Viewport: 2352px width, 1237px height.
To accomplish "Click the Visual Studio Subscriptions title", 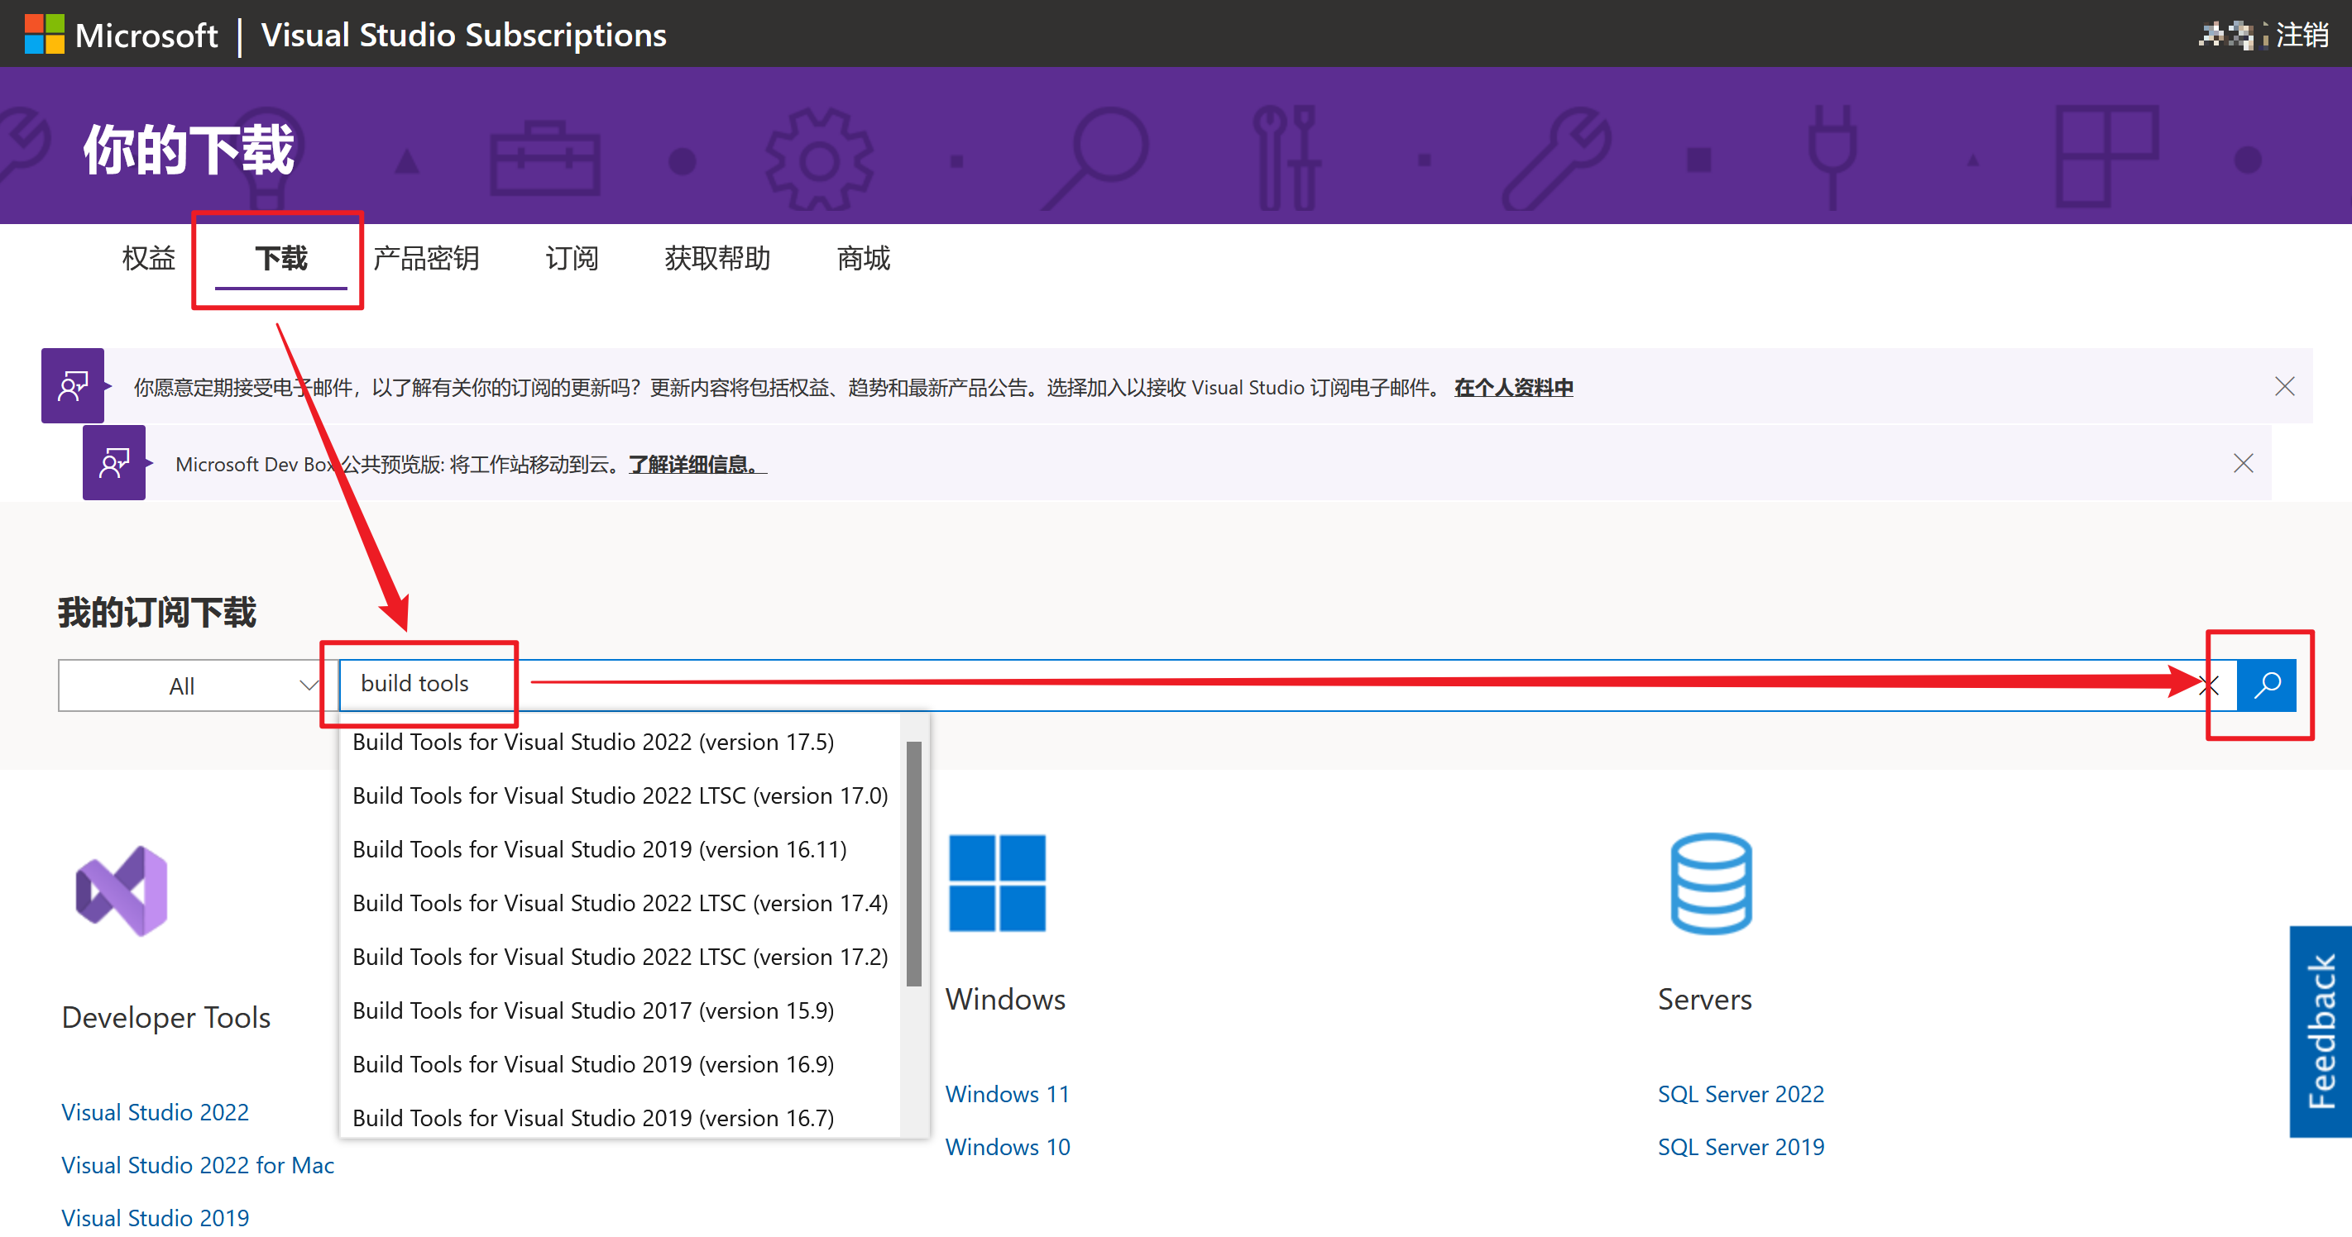I will click(464, 35).
